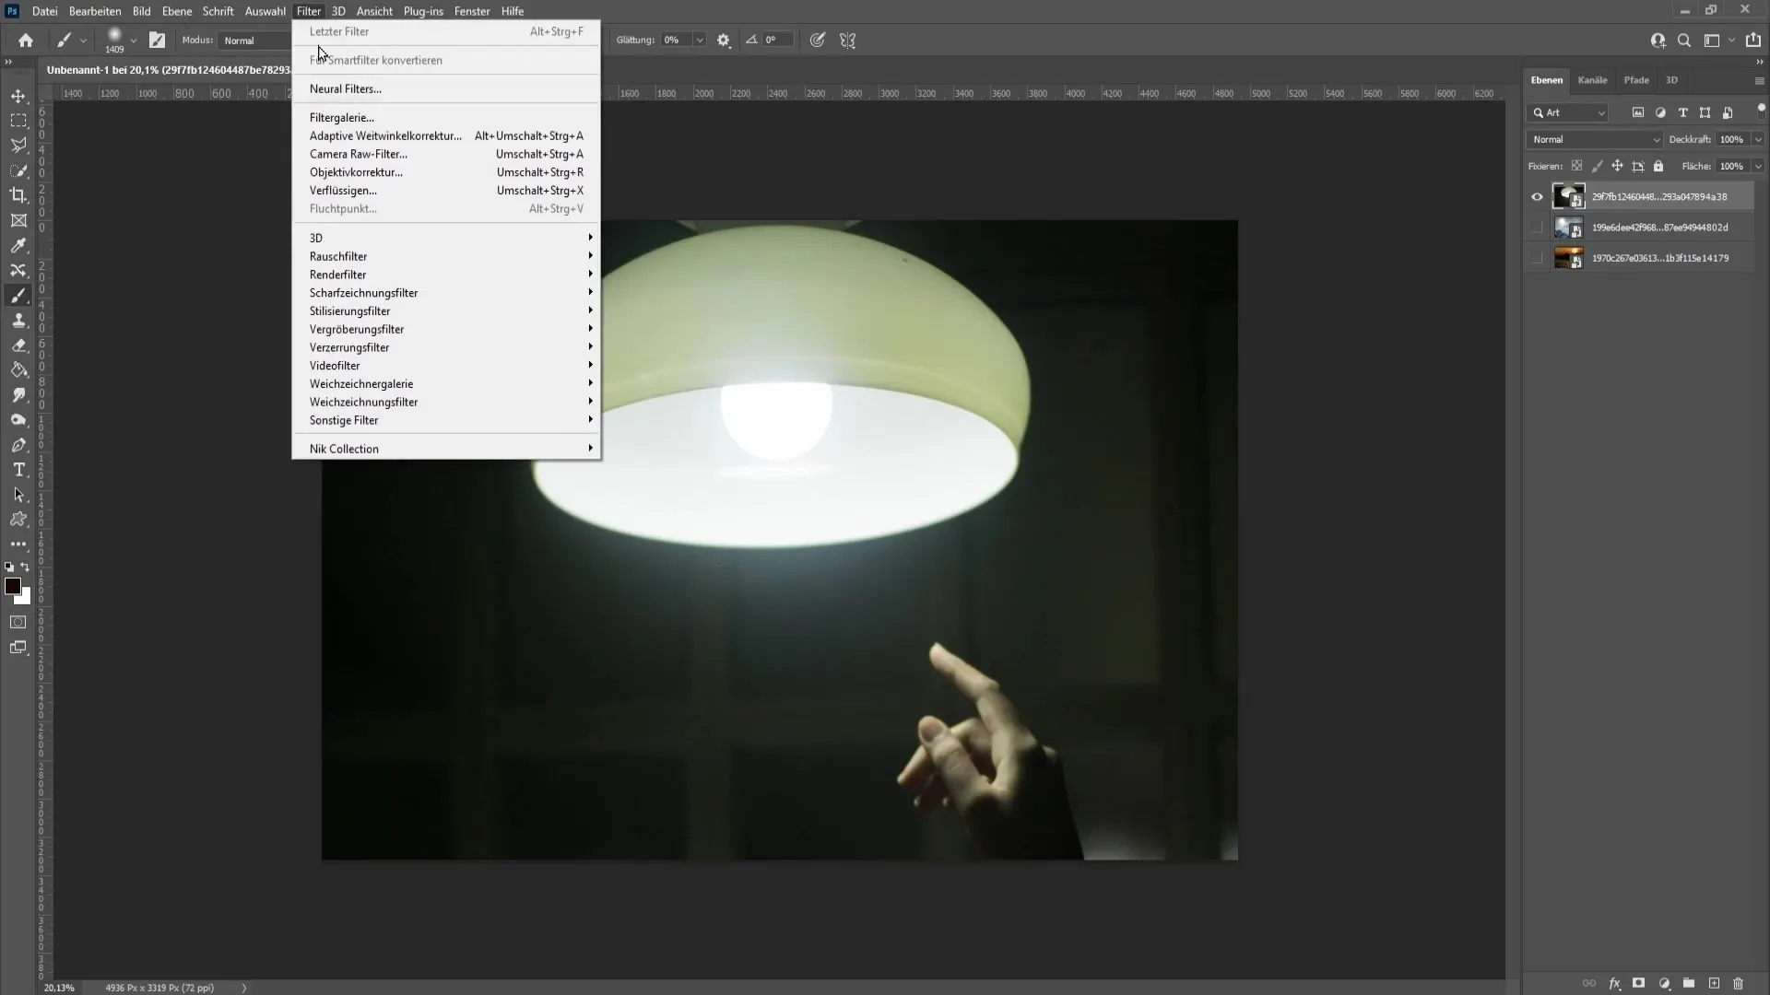Select Neural Filters option
This screenshot has height=995, width=1770.
coord(344,88)
